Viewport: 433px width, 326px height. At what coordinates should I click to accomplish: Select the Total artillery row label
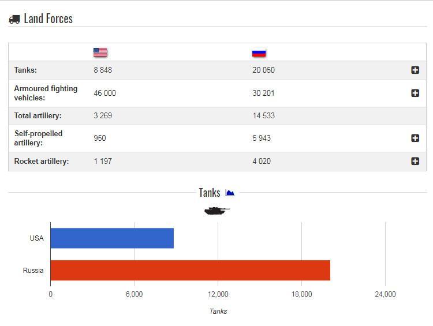tap(38, 115)
